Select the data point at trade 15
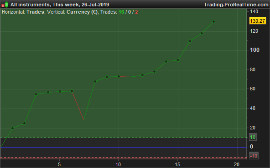This screenshot has height=168, width=270. (178, 60)
